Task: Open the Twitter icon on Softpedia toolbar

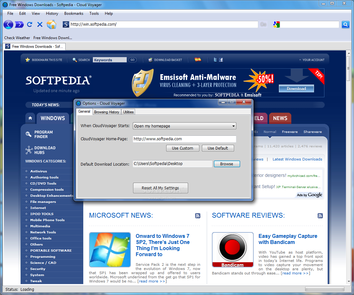Action: [x=215, y=59]
